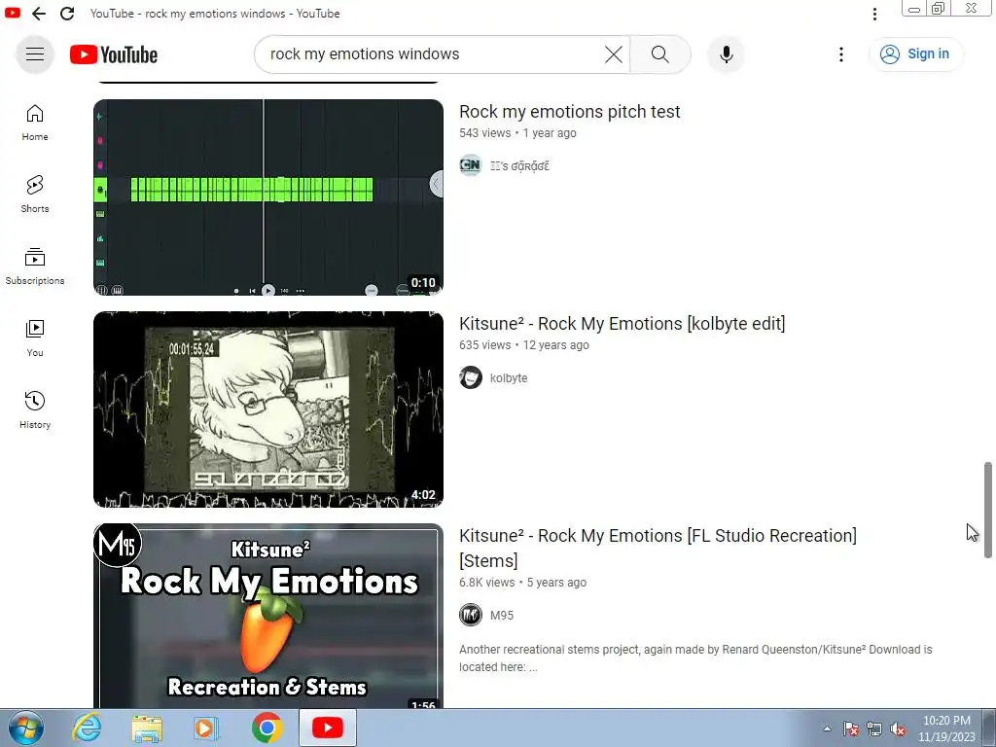Open the You section in sidebar

click(35, 338)
